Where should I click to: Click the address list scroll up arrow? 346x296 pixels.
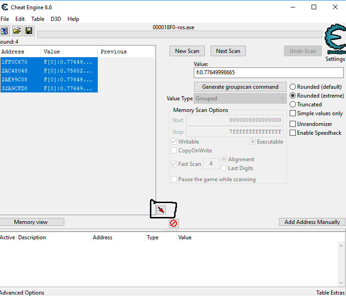tap(341, 245)
